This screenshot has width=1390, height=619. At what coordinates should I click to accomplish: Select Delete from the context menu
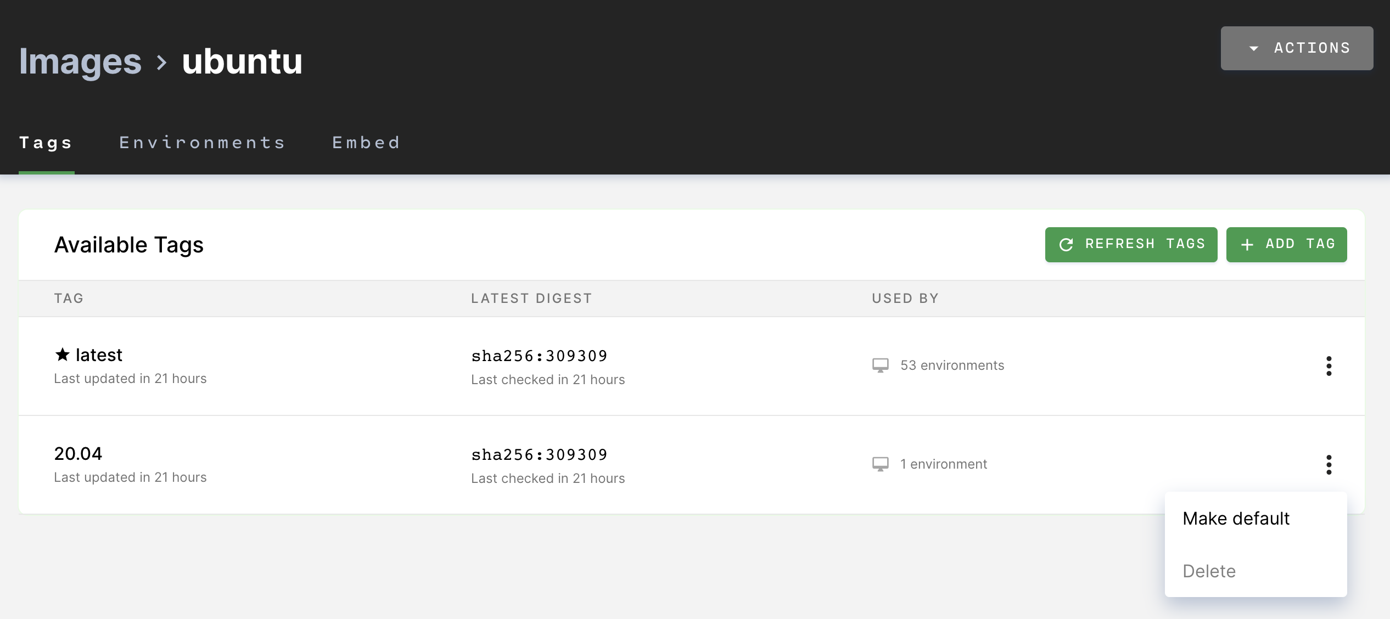click(1209, 571)
